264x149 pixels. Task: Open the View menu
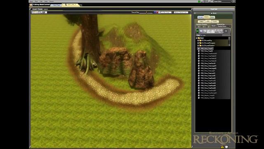tap(36, 1)
